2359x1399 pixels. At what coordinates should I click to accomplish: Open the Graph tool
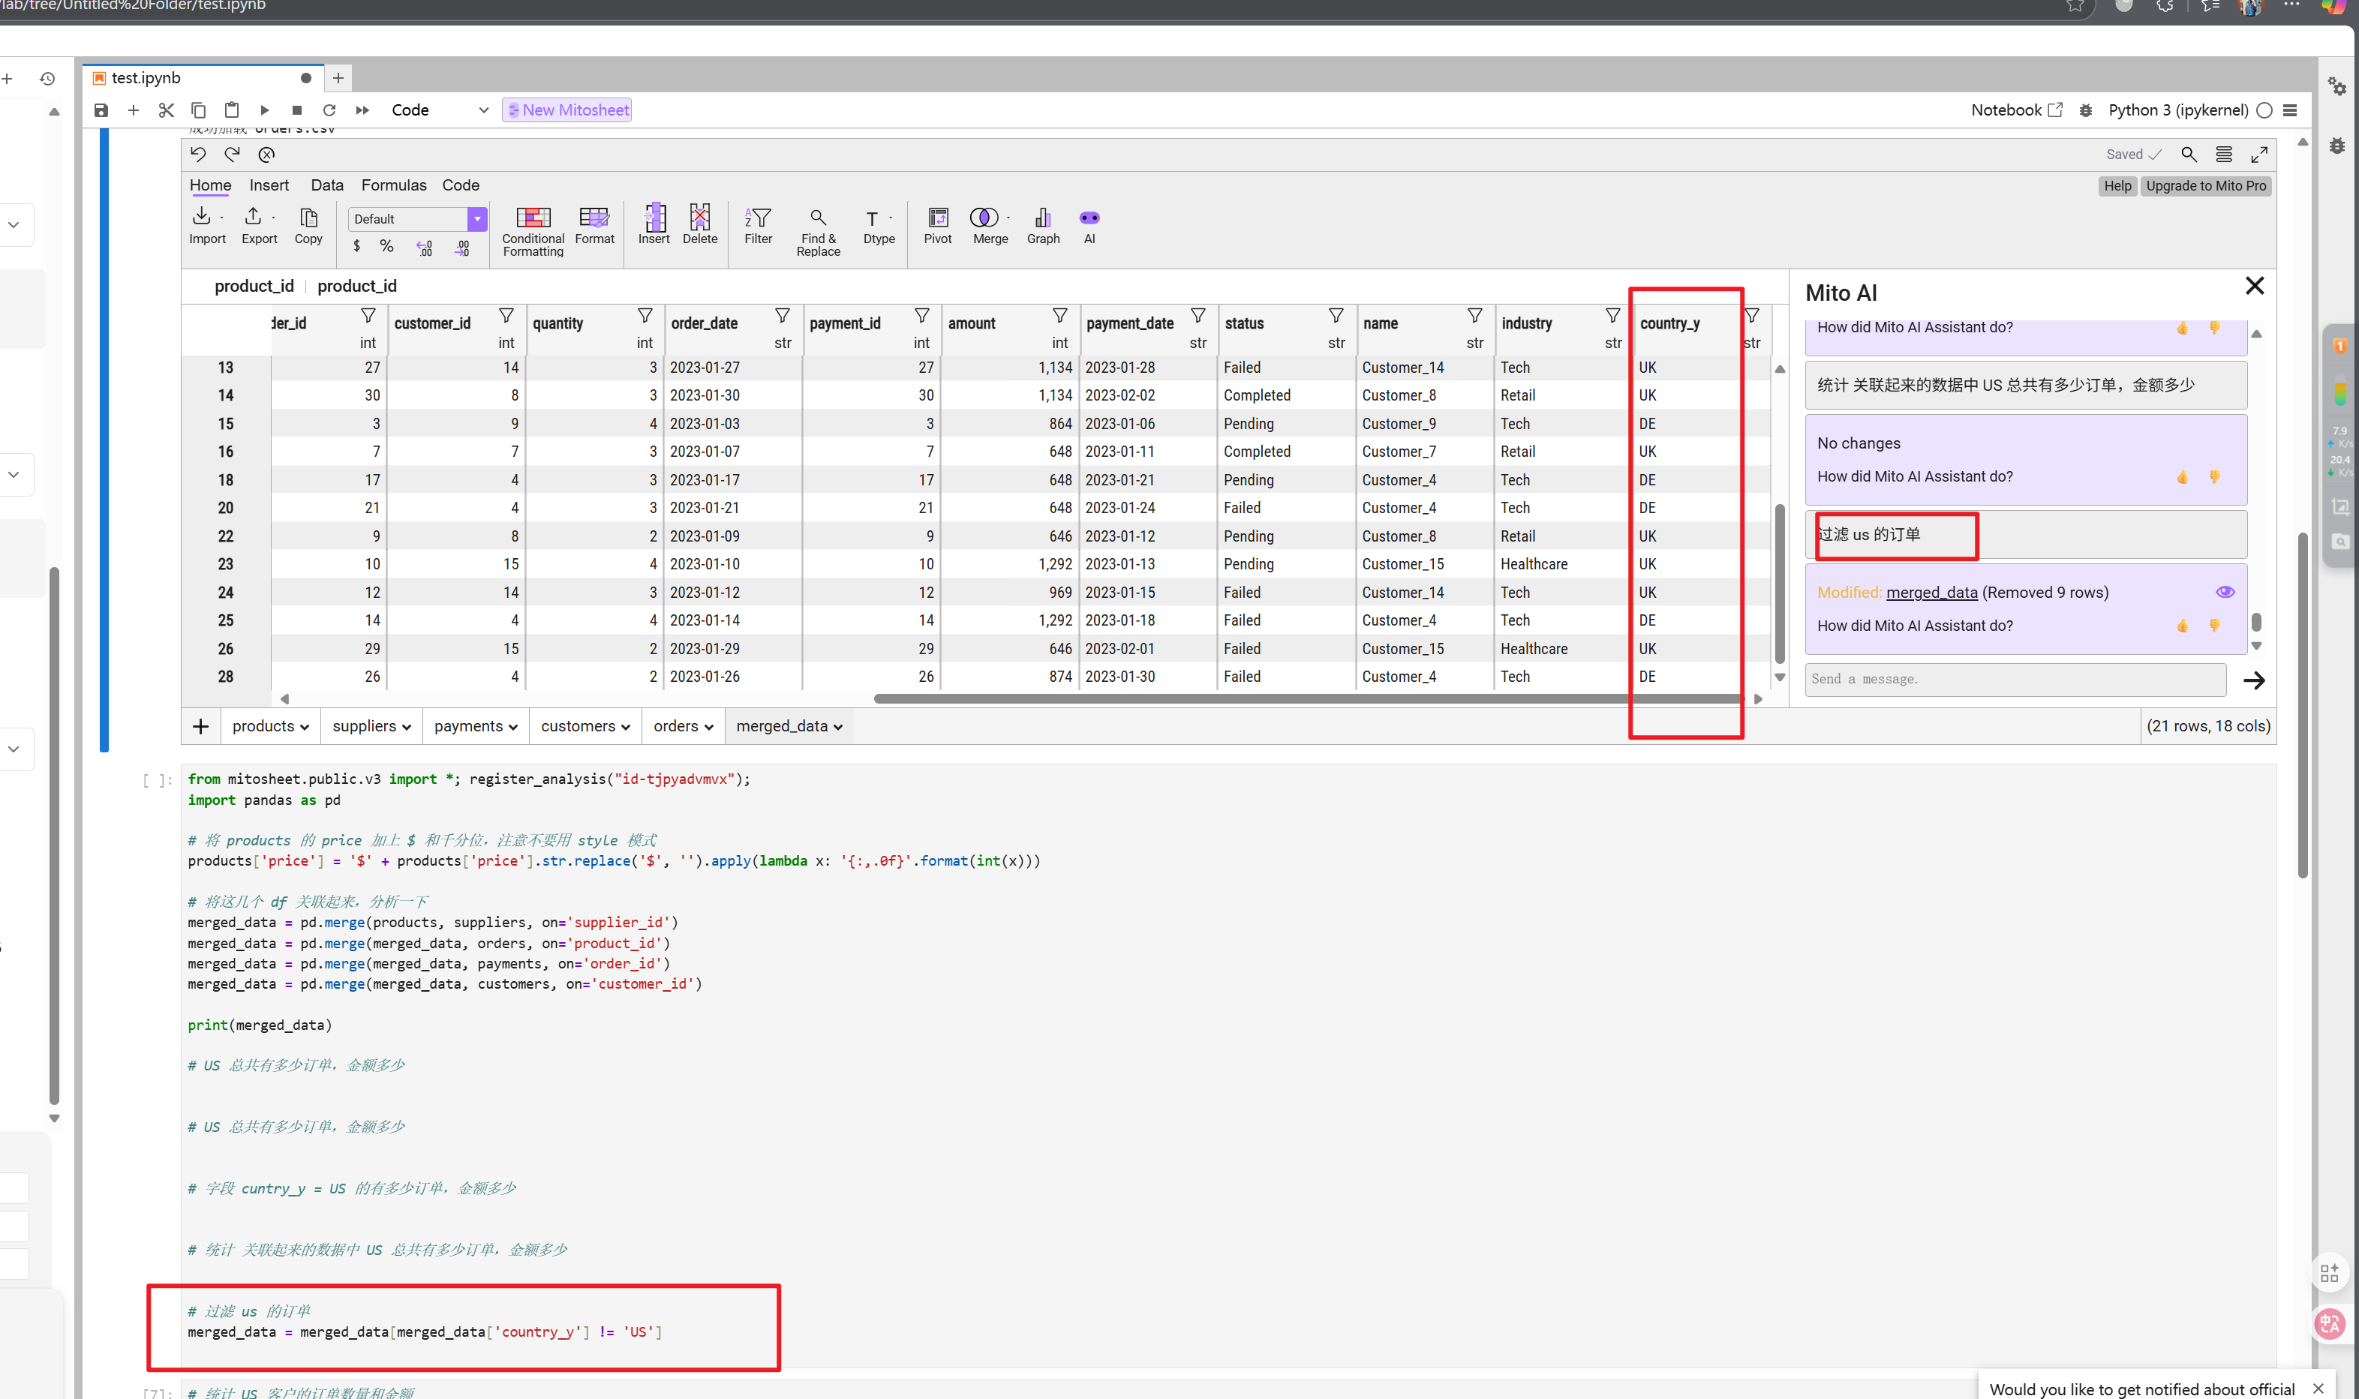pos(1043,227)
